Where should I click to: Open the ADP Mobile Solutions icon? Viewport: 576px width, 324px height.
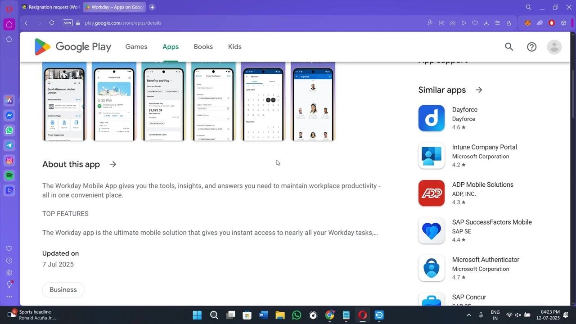pyautogui.click(x=432, y=193)
